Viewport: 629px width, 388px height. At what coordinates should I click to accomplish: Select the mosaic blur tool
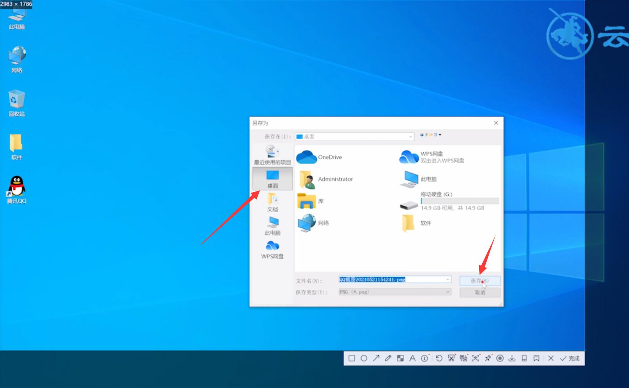point(400,358)
